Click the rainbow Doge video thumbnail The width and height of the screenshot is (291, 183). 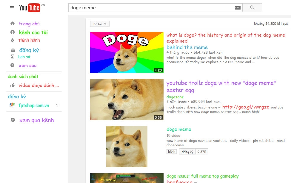(x=127, y=52)
